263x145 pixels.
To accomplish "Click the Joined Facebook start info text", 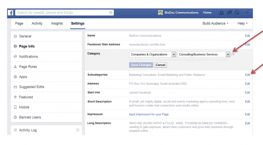I will coord(140,93).
